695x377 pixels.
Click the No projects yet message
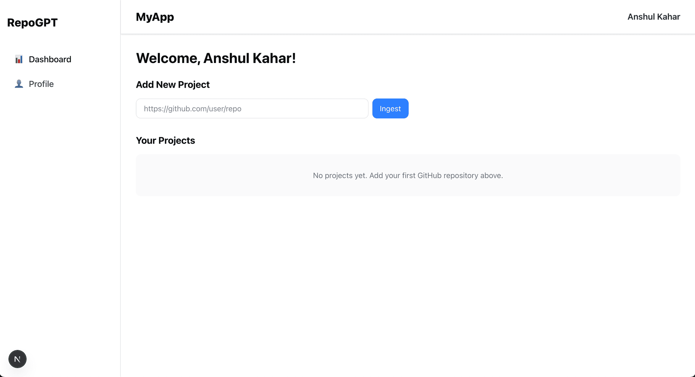coord(408,176)
